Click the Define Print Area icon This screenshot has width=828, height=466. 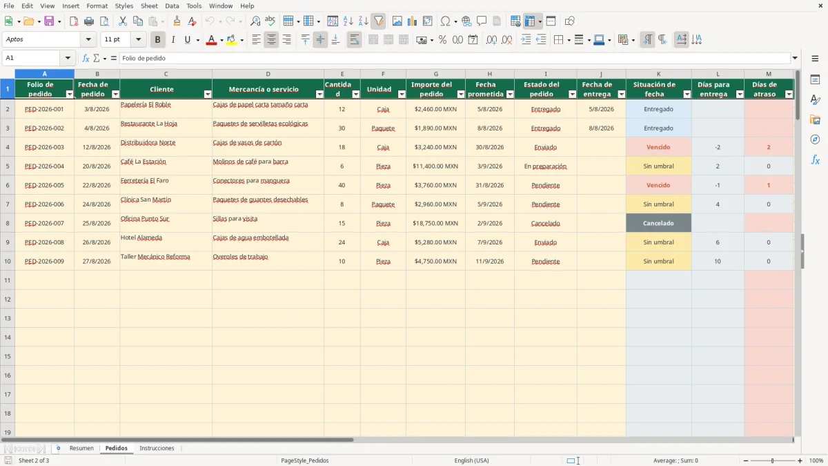coord(515,21)
